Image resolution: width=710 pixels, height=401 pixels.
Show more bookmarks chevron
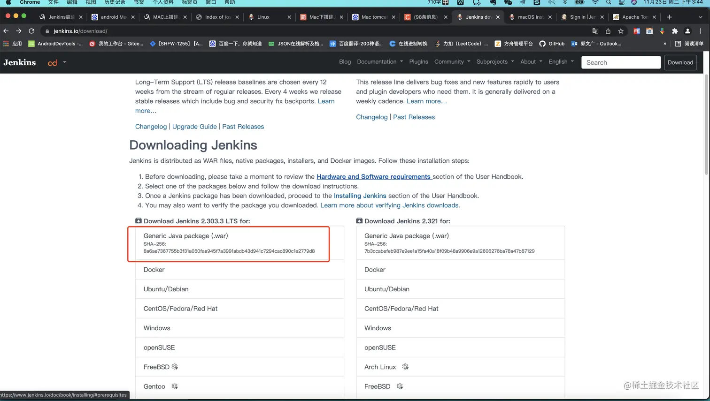pos(664,44)
